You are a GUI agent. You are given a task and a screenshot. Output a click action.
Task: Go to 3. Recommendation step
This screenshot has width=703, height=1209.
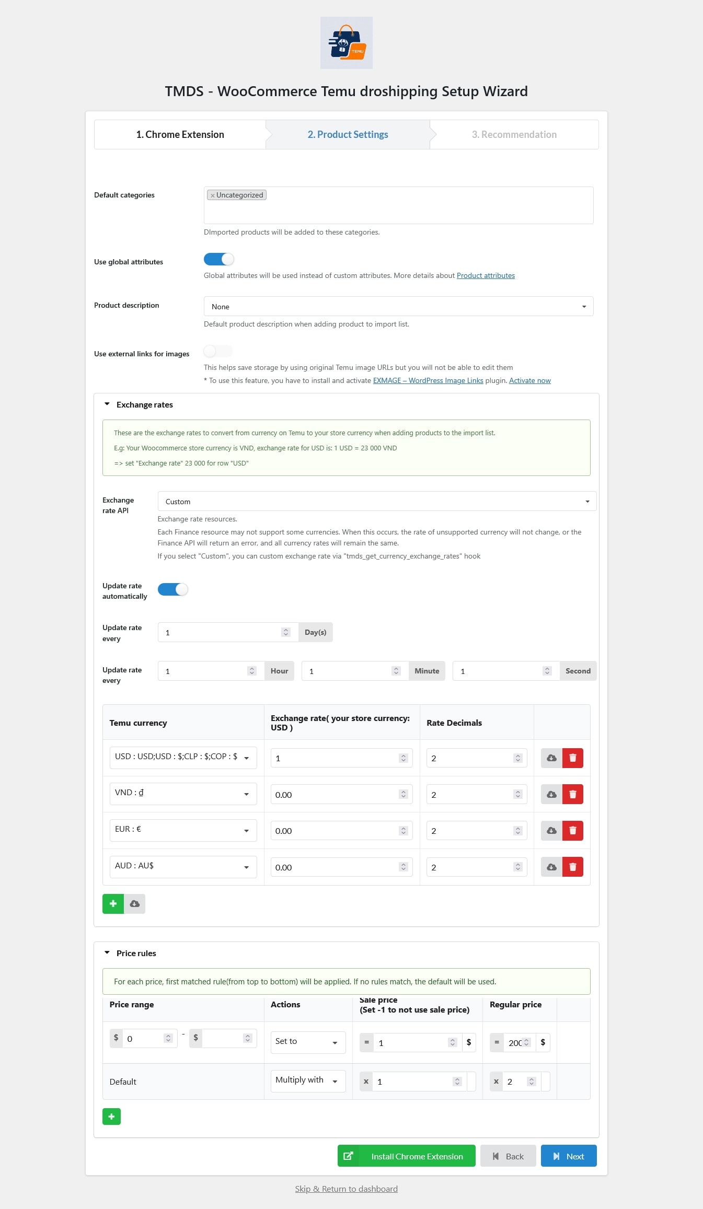click(514, 135)
